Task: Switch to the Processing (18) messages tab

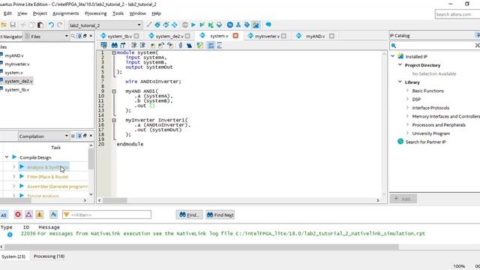Action: (49, 256)
